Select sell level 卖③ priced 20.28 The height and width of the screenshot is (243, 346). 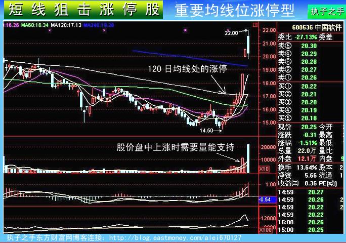(297, 62)
